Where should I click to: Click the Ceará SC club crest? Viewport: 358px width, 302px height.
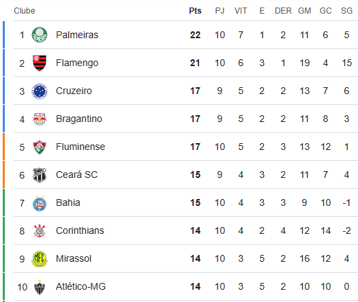coord(40,175)
